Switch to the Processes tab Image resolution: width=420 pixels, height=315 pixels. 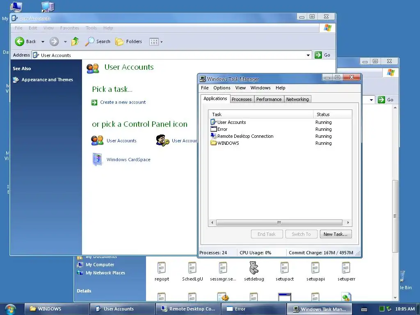(242, 99)
